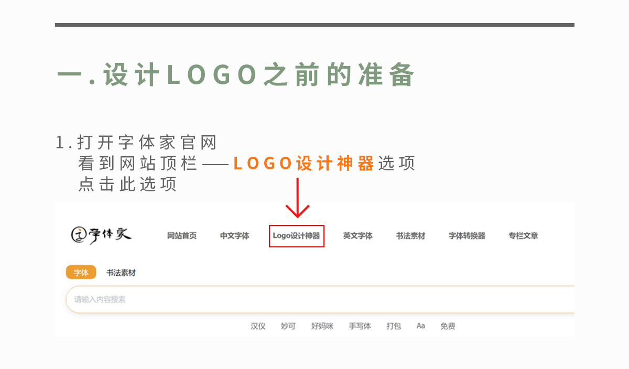Click the 好妈咪 keyword link
This screenshot has height=369, width=629.
[322, 326]
